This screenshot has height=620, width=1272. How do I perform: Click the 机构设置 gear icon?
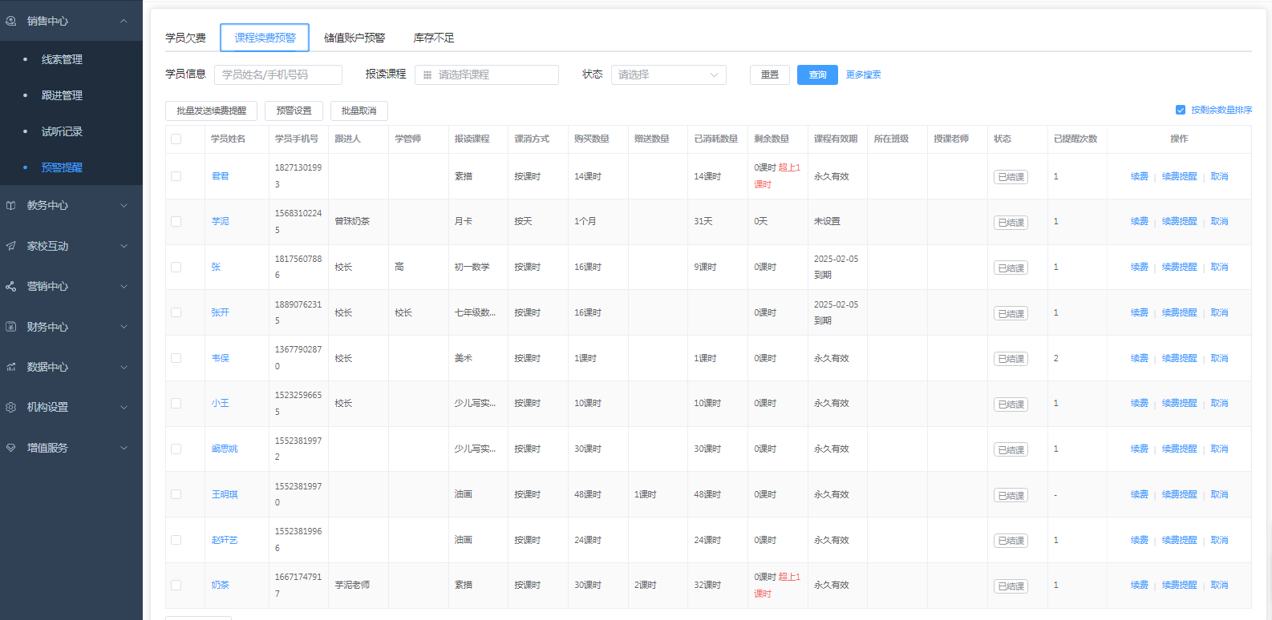click(x=11, y=407)
